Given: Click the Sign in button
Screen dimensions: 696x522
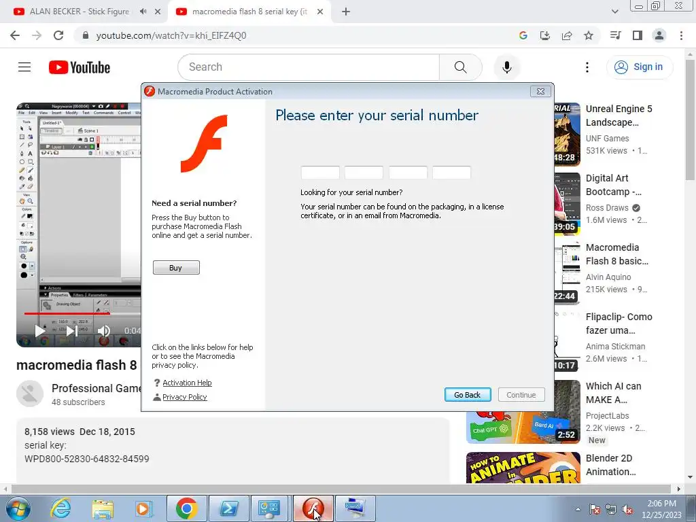Looking at the screenshot, I should point(639,67).
